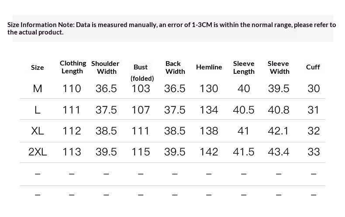The image size is (345, 217).
Task: Select the M size row label
Action: (38, 89)
